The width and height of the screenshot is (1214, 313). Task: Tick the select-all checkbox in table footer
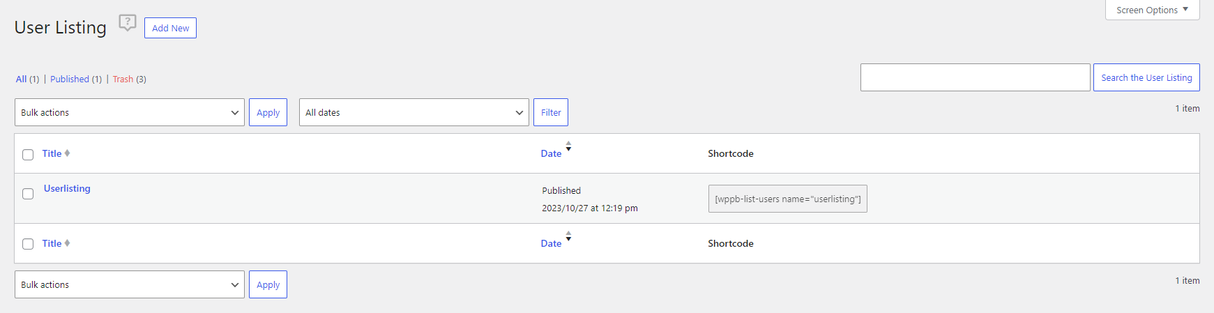(28, 244)
